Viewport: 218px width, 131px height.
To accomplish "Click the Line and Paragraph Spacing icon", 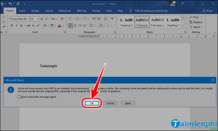I will click(x=91, y=26).
